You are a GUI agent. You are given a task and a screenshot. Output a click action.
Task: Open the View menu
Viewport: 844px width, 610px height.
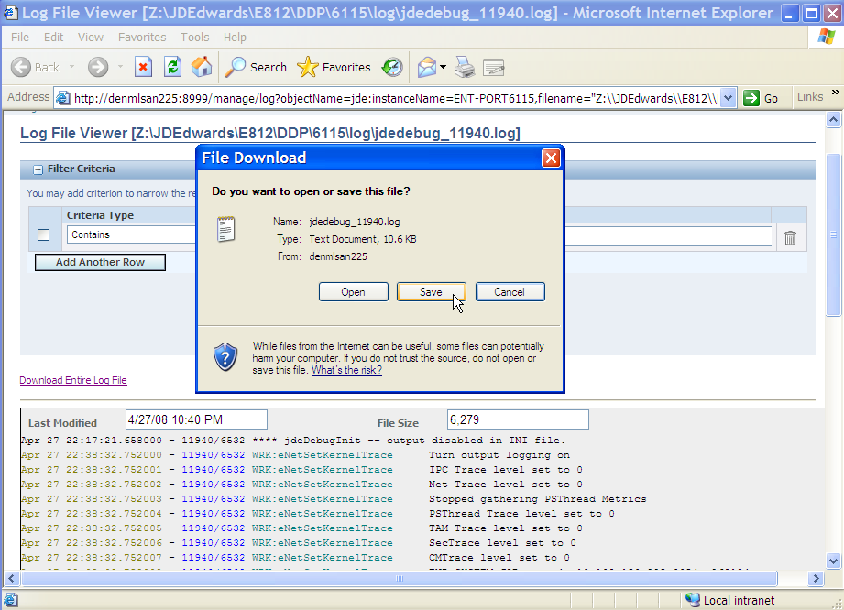91,38
